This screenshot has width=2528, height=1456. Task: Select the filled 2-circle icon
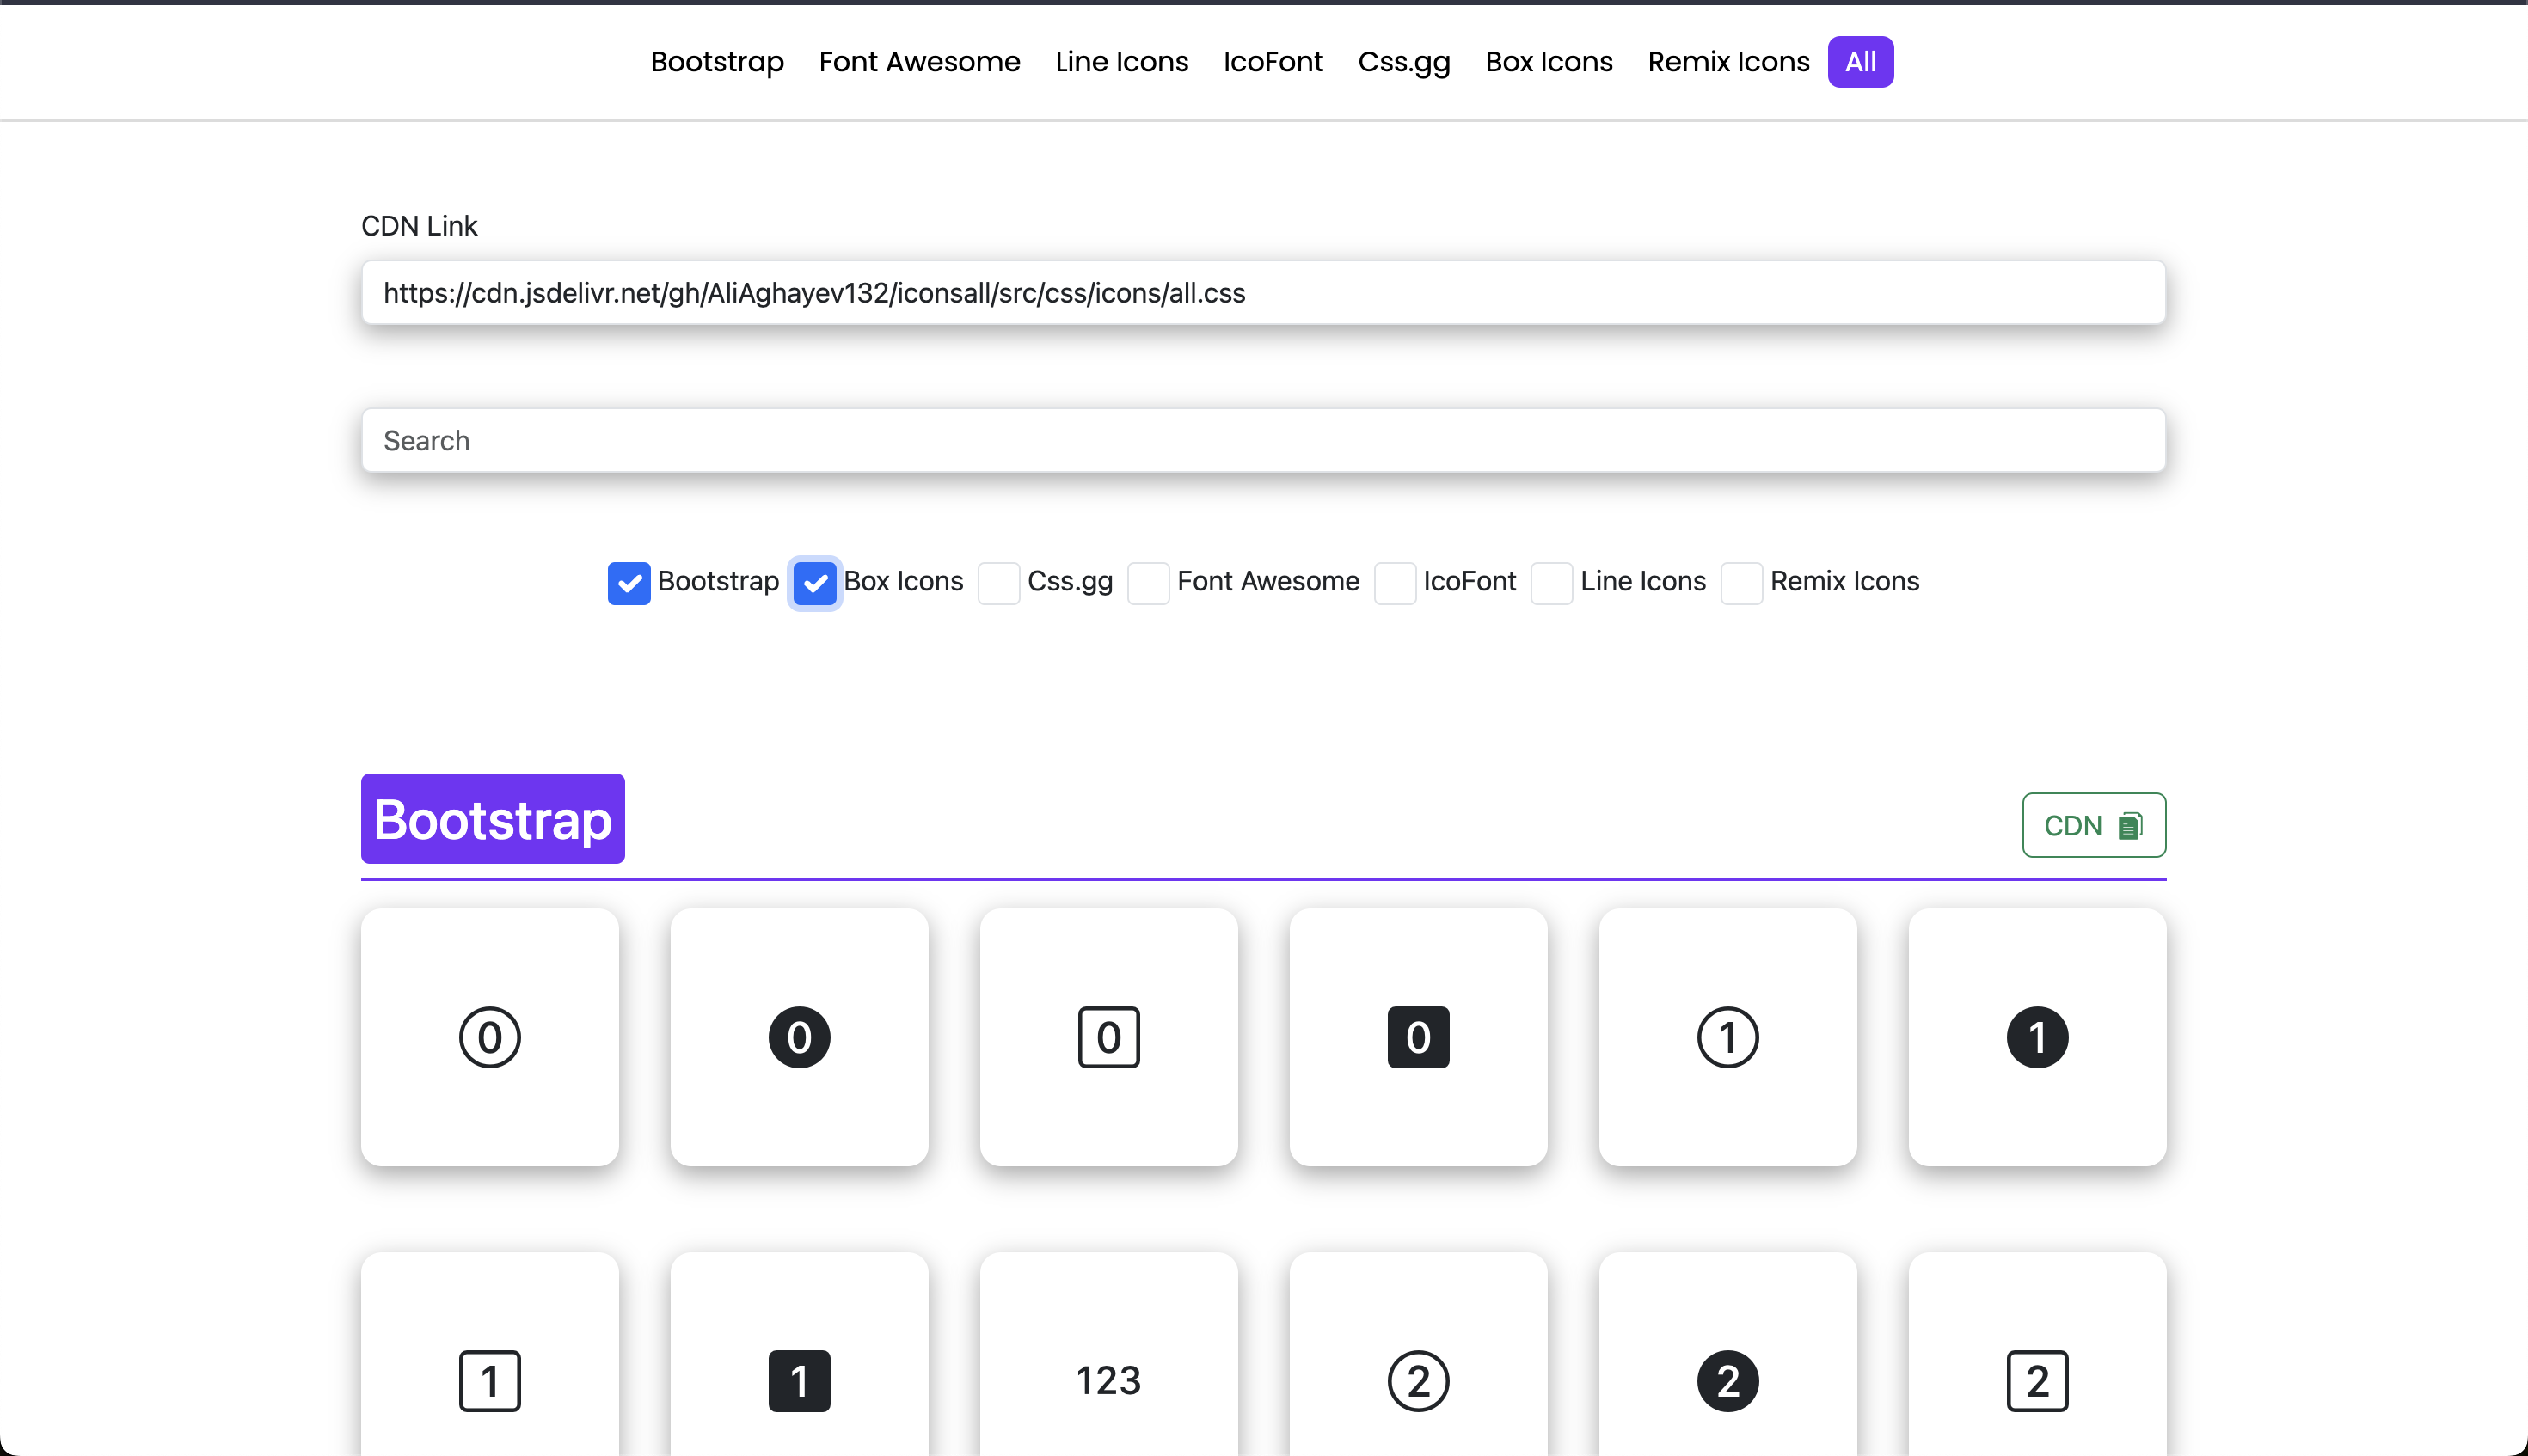(x=1727, y=1380)
